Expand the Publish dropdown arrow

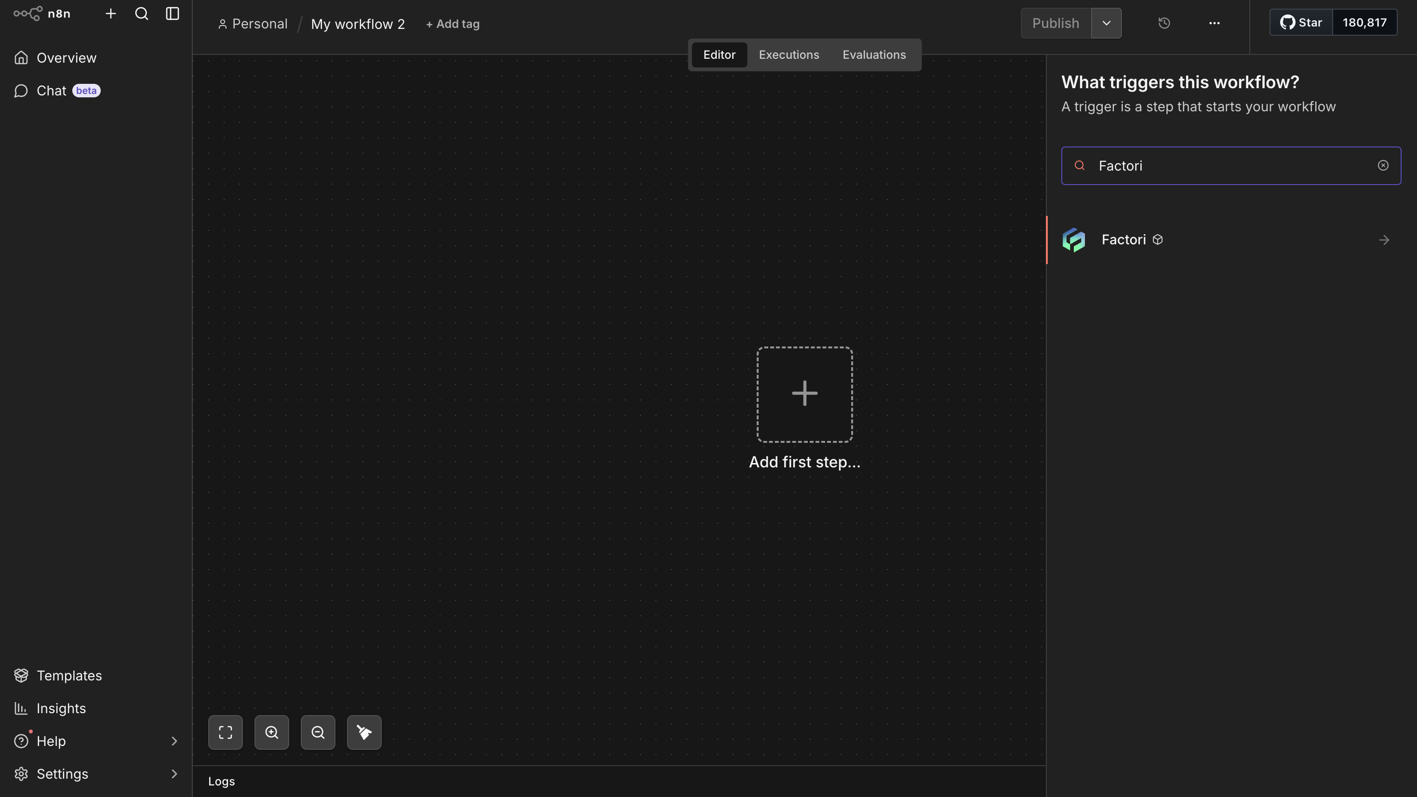pyautogui.click(x=1106, y=23)
